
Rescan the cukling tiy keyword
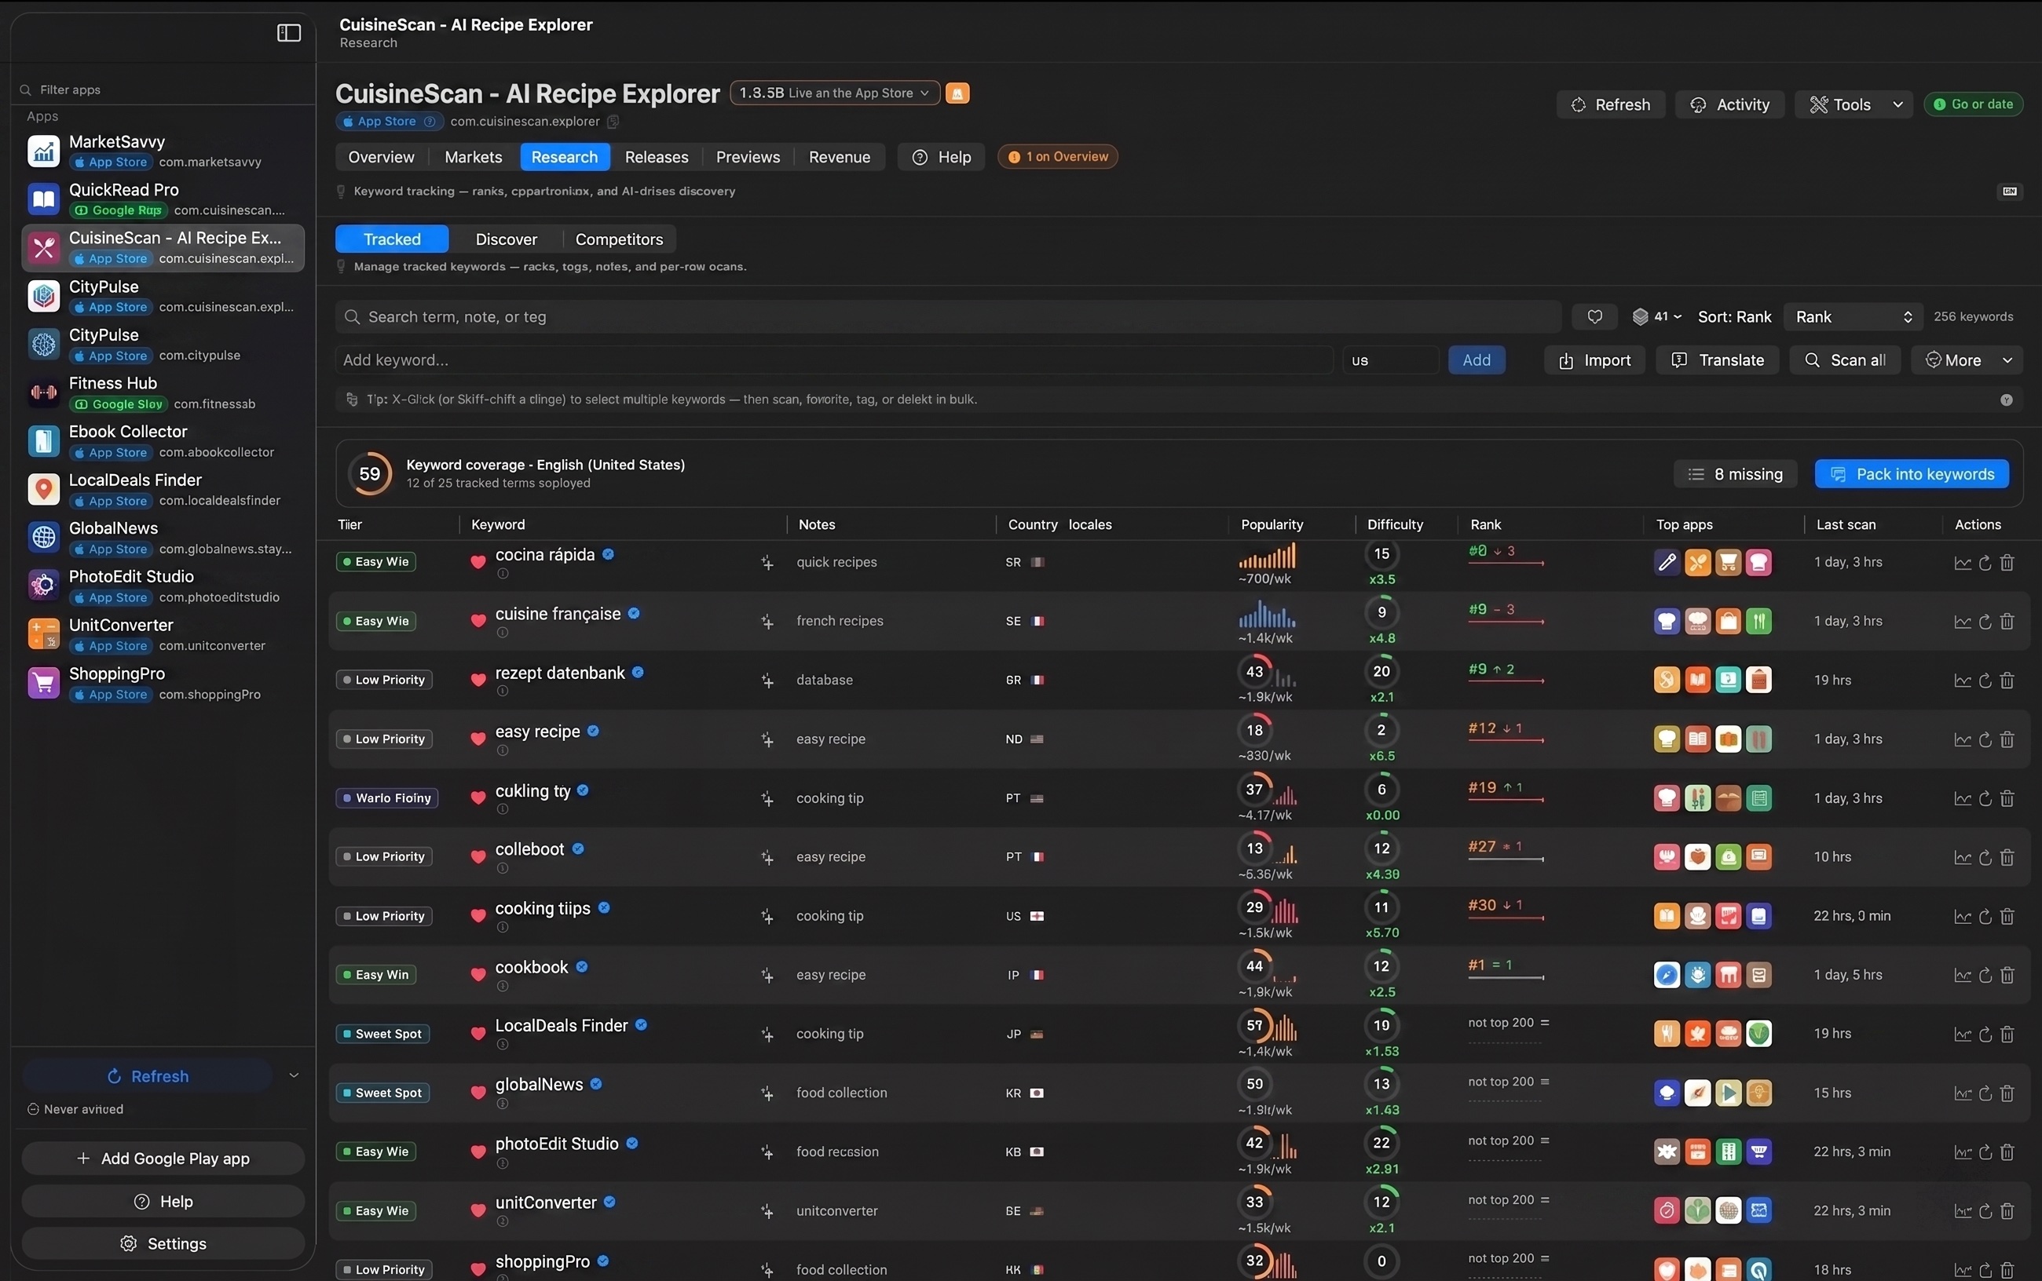1985,798
